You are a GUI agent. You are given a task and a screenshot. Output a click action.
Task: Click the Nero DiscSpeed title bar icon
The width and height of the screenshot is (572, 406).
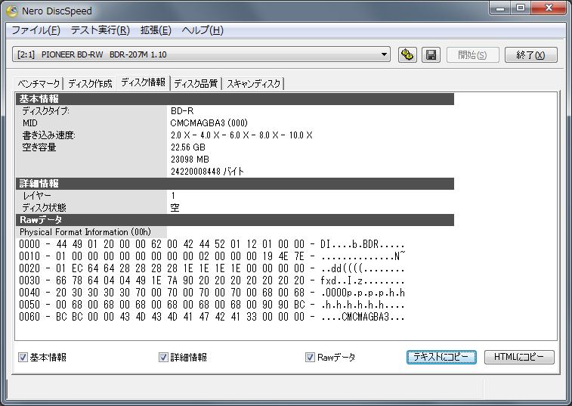[x=12, y=11]
